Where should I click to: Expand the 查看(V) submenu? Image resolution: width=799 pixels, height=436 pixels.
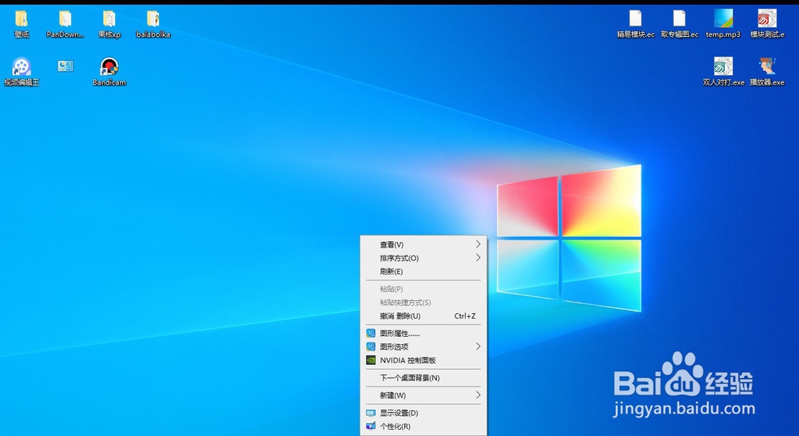(423, 244)
